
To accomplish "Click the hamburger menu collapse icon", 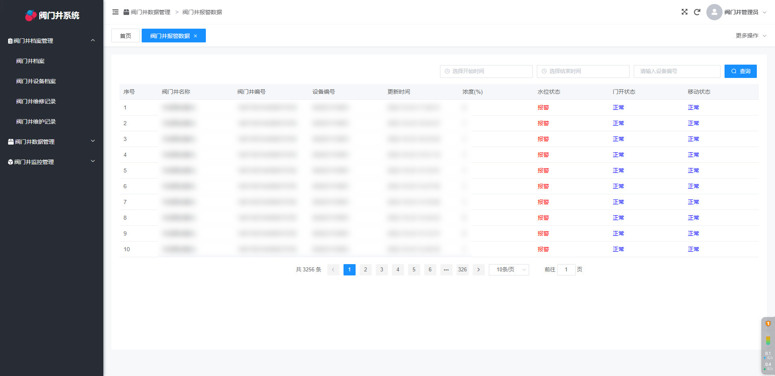I will (x=115, y=12).
